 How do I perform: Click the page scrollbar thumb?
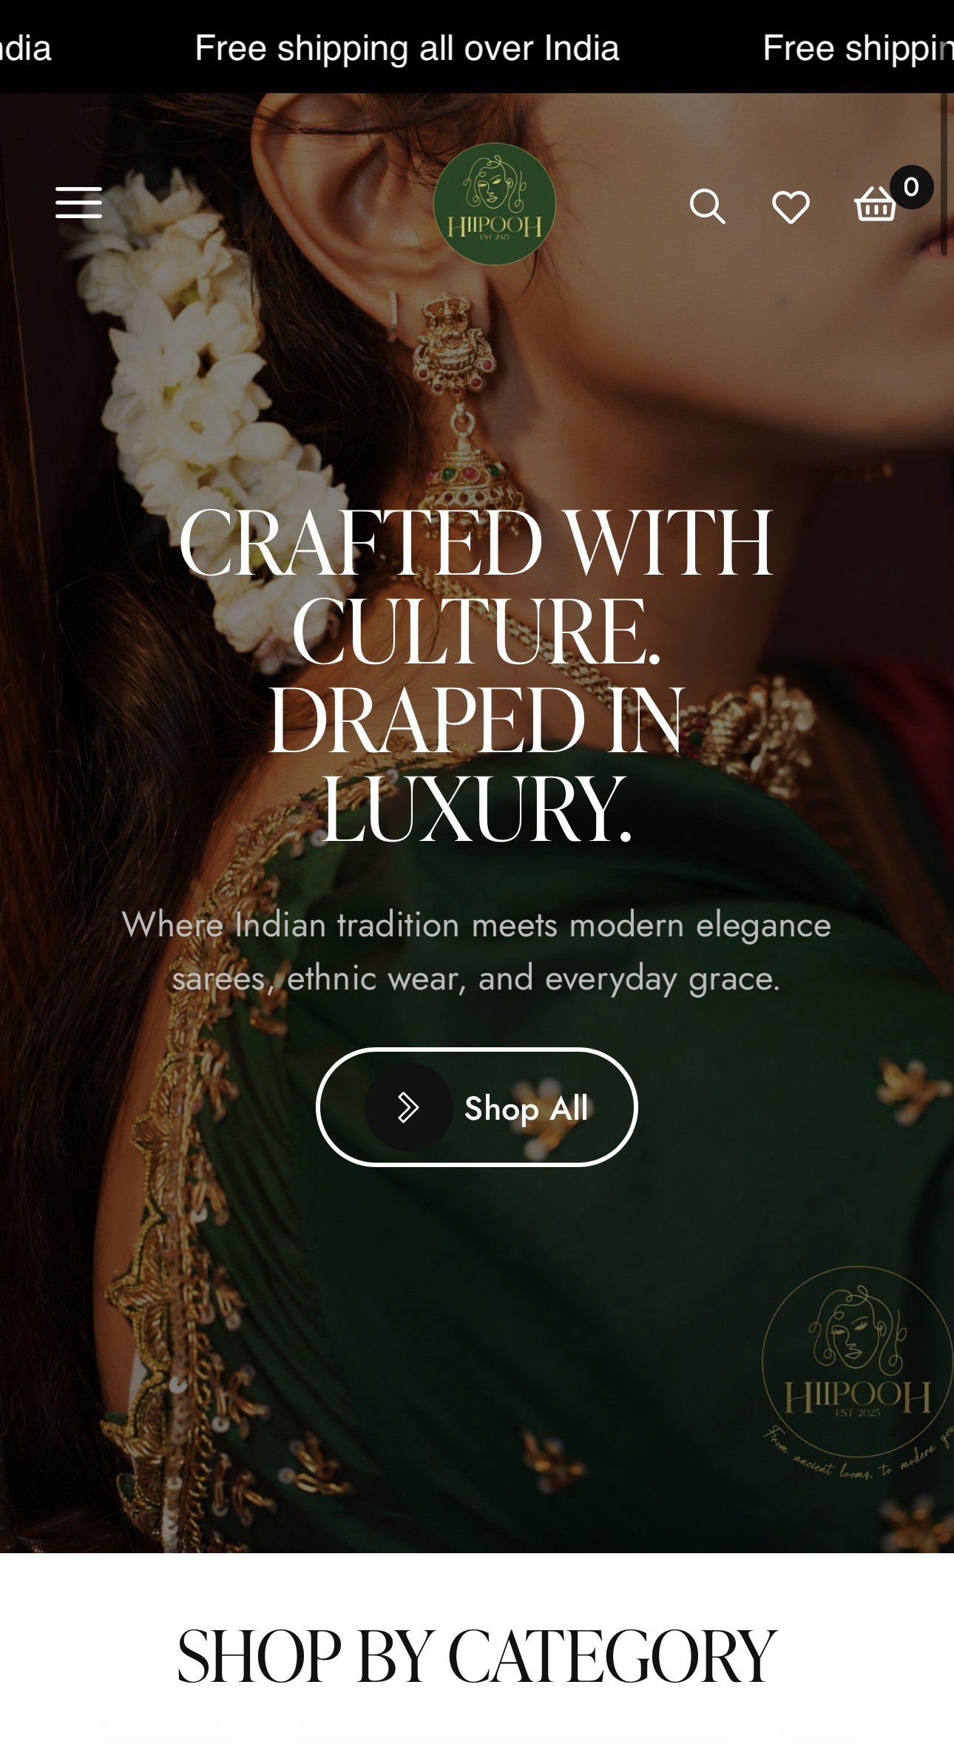click(x=944, y=174)
